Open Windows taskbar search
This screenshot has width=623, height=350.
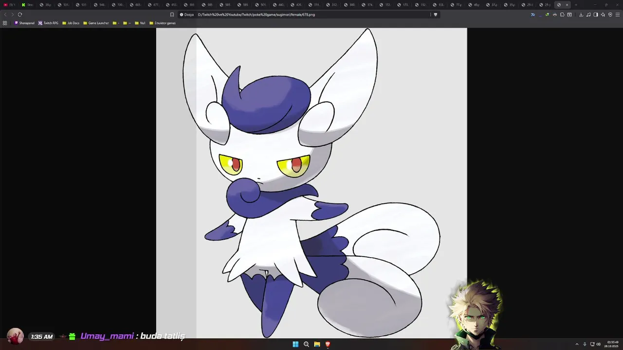coord(306,344)
